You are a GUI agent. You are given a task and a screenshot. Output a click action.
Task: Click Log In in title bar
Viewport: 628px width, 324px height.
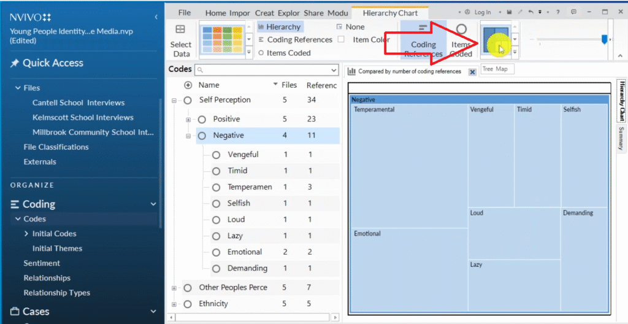482,12
